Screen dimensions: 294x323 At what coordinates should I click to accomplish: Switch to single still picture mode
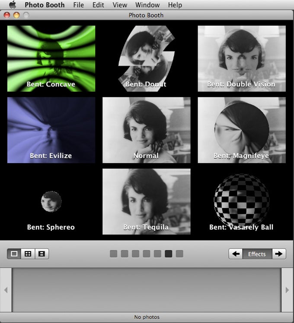[14, 254]
